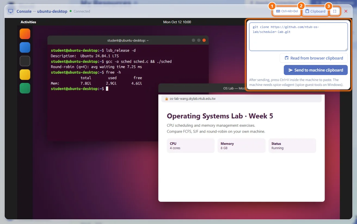Maximize the terminal window
The height and width of the screenshot is (224, 357).
coord(199,40)
